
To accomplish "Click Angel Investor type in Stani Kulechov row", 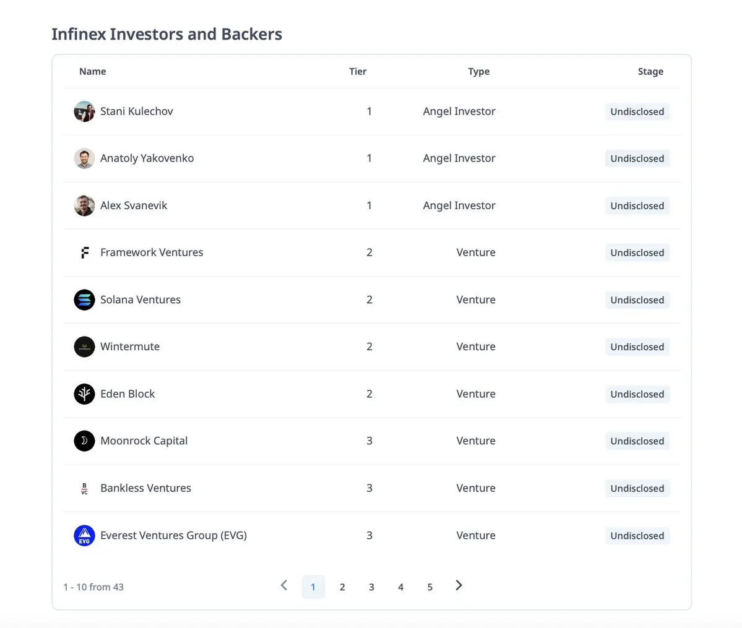I will [459, 111].
